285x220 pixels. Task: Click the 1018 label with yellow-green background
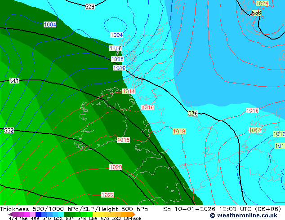point(179,131)
